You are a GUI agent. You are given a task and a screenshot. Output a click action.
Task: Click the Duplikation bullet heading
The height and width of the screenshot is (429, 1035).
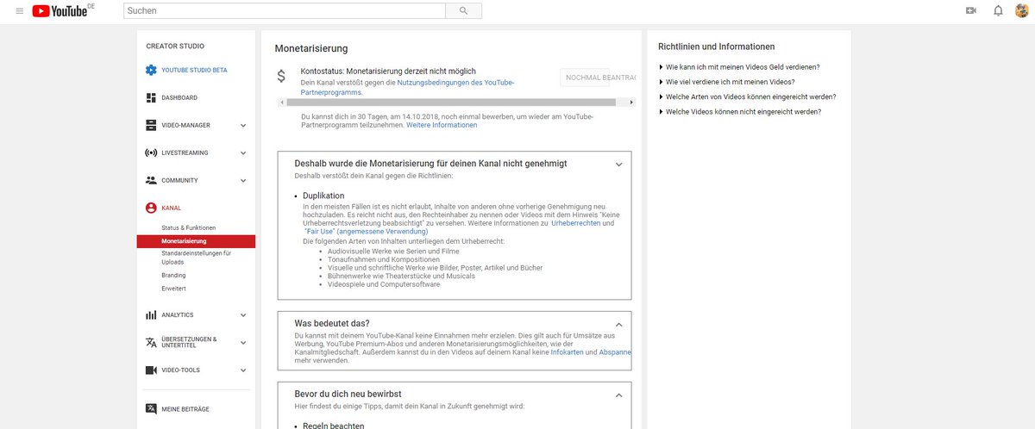323,196
